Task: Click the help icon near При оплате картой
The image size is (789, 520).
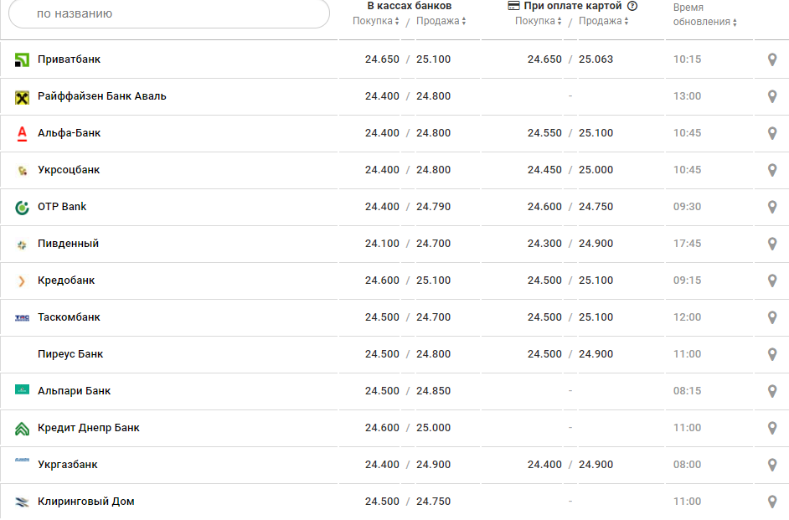Action: (632, 6)
